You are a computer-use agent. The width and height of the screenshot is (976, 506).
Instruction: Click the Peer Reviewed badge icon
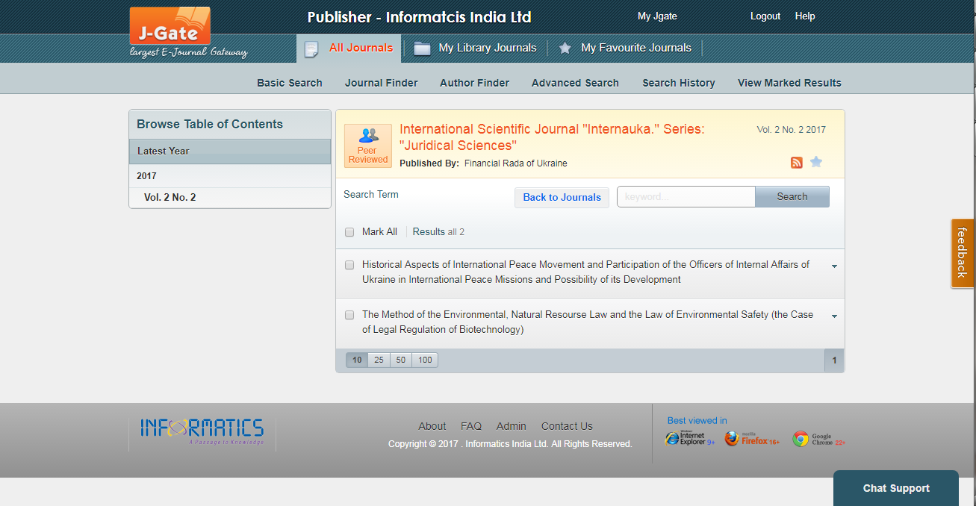pyautogui.click(x=367, y=145)
